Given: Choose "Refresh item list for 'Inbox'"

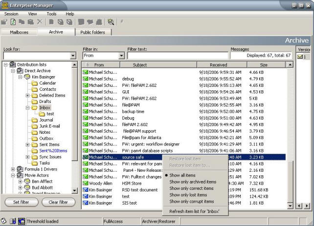Looking at the screenshot, I should pos(194,211).
